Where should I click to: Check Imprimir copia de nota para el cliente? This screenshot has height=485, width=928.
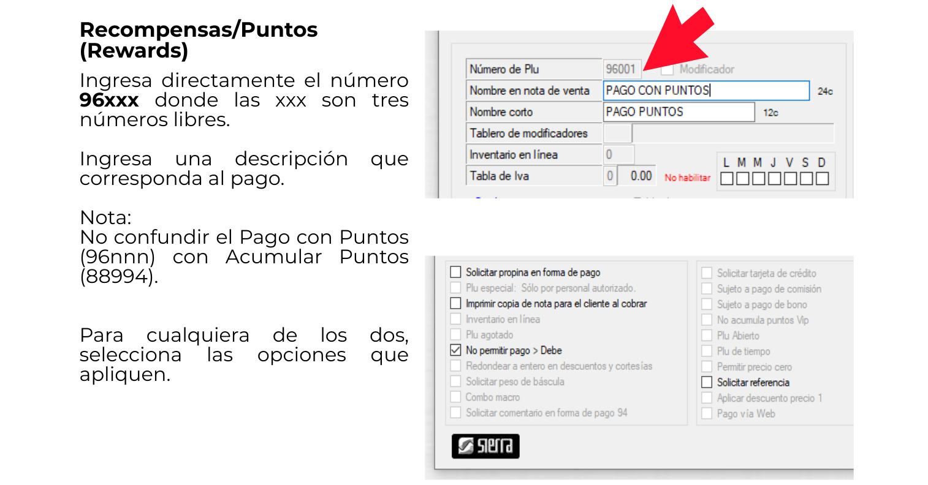click(455, 303)
